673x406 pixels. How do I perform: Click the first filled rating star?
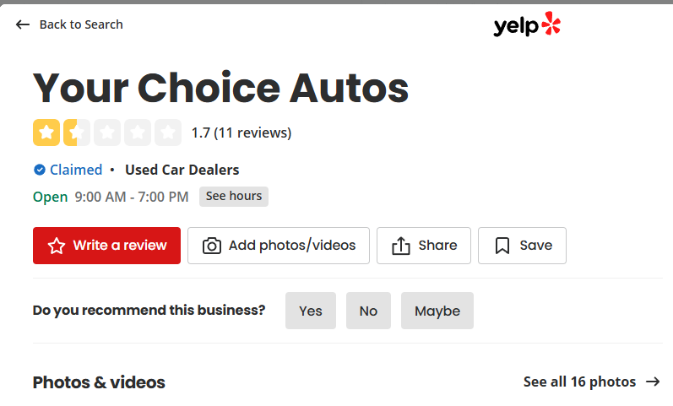tap(46, 133)
